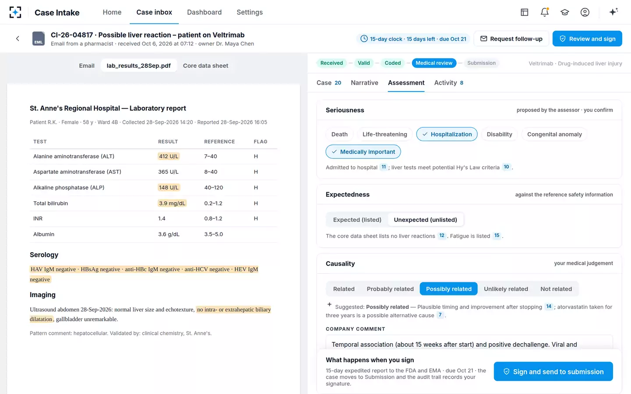The image size is (631, 394).
Task: Select Expected (listed) option
Action: click(x=357, y=220)
